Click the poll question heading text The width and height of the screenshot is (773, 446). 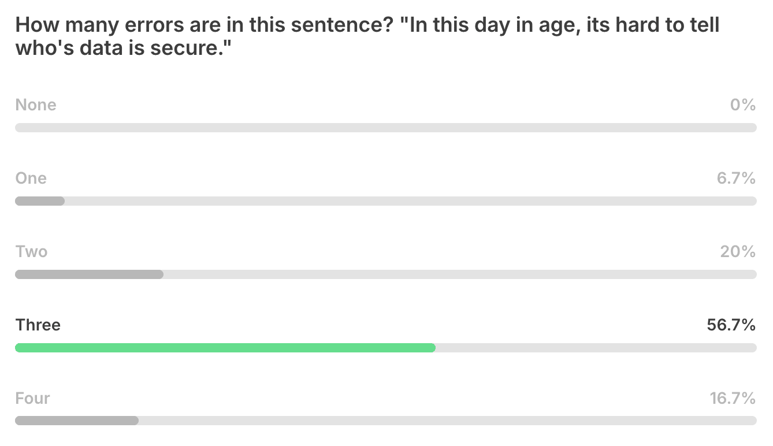[367, 36]
